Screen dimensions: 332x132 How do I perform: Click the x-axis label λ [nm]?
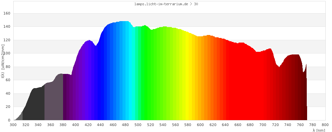click(x=319, y=130)
